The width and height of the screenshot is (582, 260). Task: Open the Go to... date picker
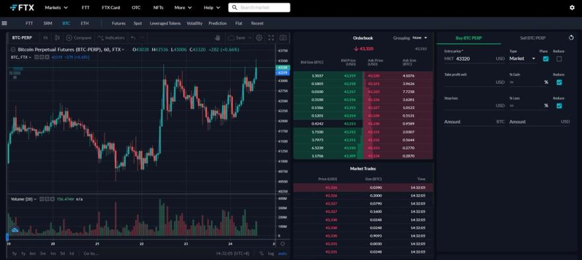91,253
